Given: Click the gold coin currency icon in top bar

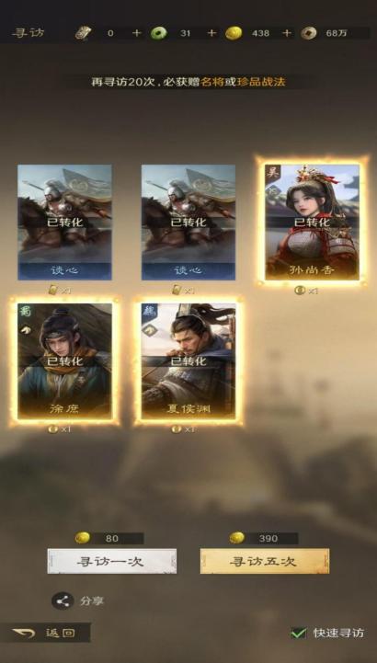Looking at the screenshot, I should (x=234, y=33).
